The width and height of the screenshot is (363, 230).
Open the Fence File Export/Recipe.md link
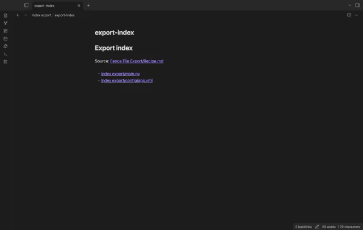(137, 61)
